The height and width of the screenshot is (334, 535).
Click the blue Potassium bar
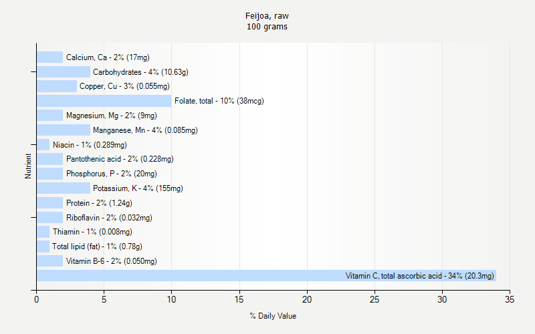pyautogui.click(x=64, y=188)
